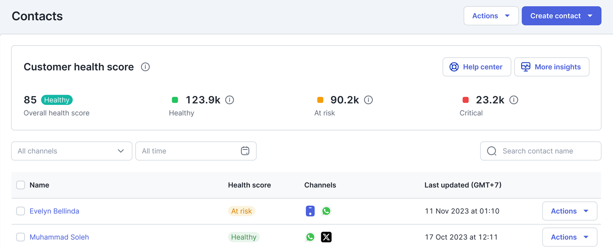Click the Health score column header
Viewport: 613px width, 249px height.
(249, 185)
